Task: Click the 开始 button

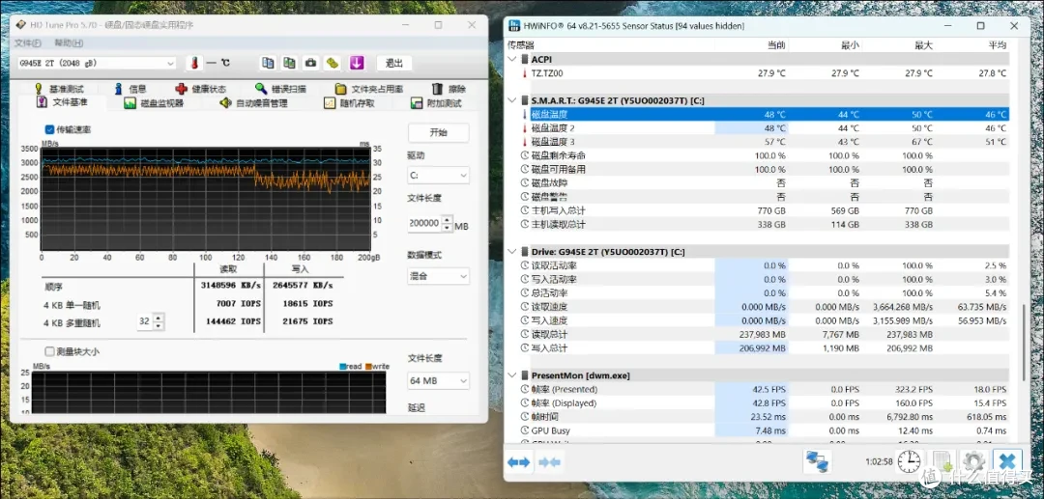Action: tap(438, 132)
